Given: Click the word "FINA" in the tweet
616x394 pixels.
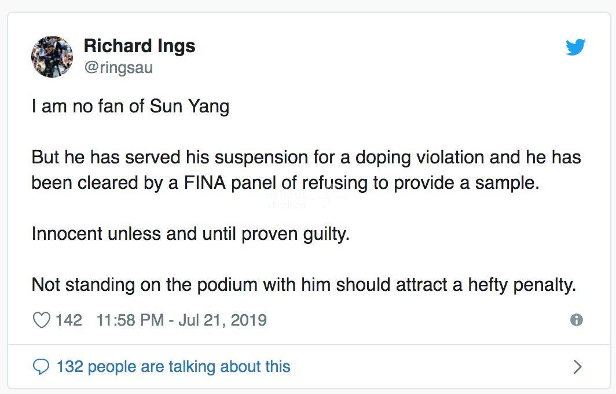Looking at the screenshot, I should pos(205,183).
